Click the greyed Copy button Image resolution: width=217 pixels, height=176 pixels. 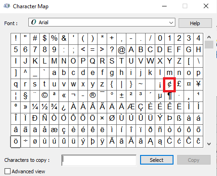coord(194,160)
